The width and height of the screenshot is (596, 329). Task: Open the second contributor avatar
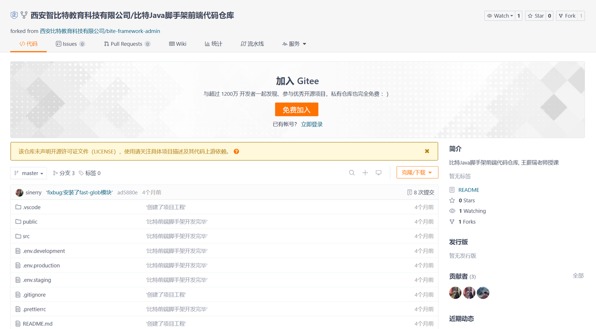click(x=469, y=293)
